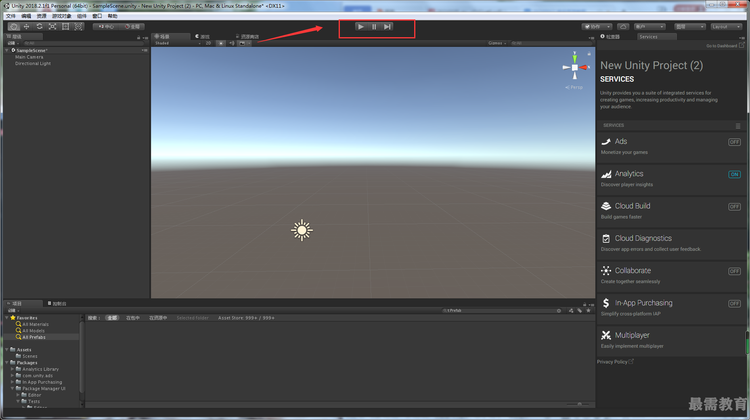Open the 协作 collaborate dropdown
750x420 pixels.
pos(597,27)
